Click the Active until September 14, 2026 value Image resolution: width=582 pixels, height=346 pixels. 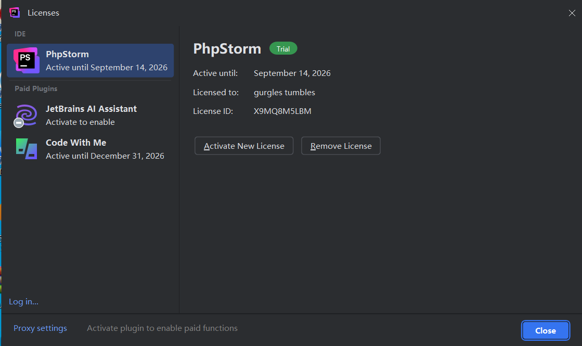(x=292, y=73)
